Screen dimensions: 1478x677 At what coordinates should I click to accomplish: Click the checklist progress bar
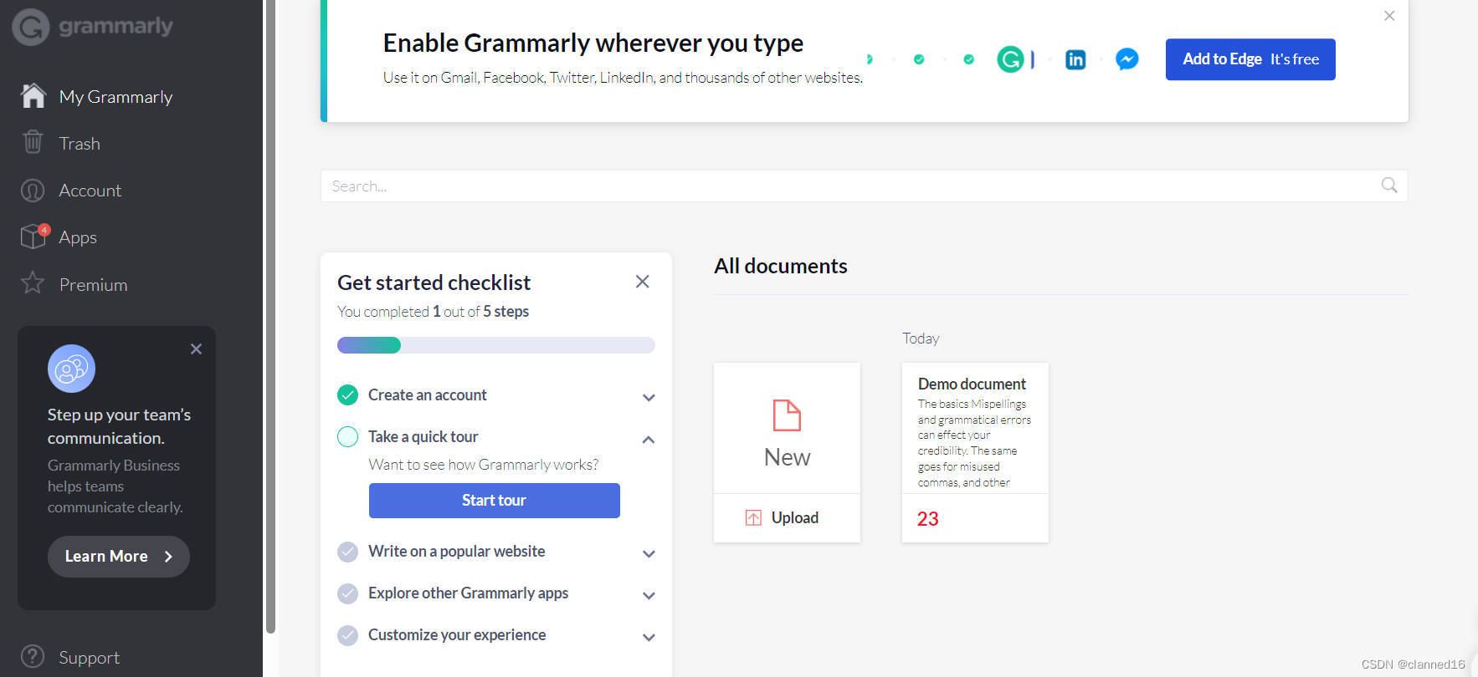495,345
